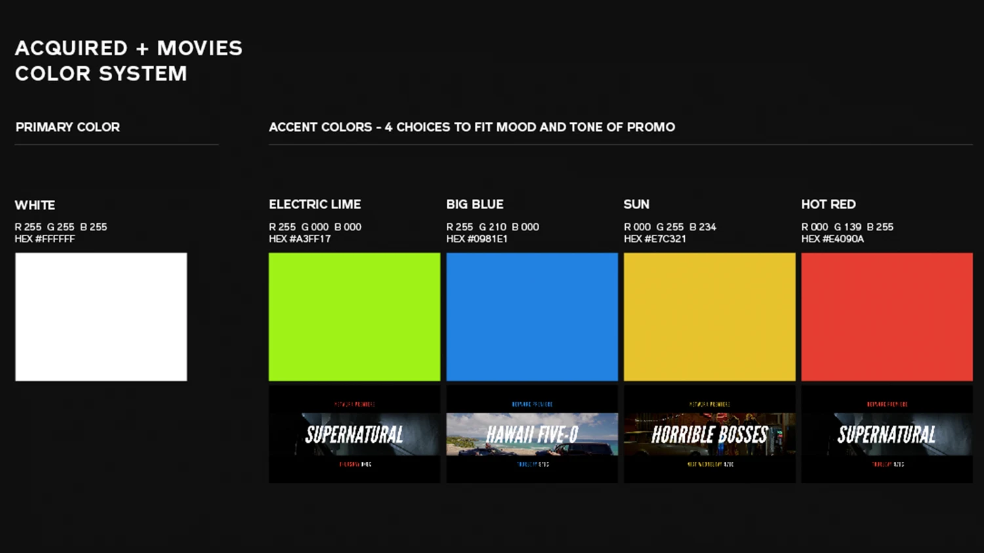Open Supernatural promo thumbnail under Electric Lime
The height and width of the screenshot is (553, 984).
click(354, 434)
